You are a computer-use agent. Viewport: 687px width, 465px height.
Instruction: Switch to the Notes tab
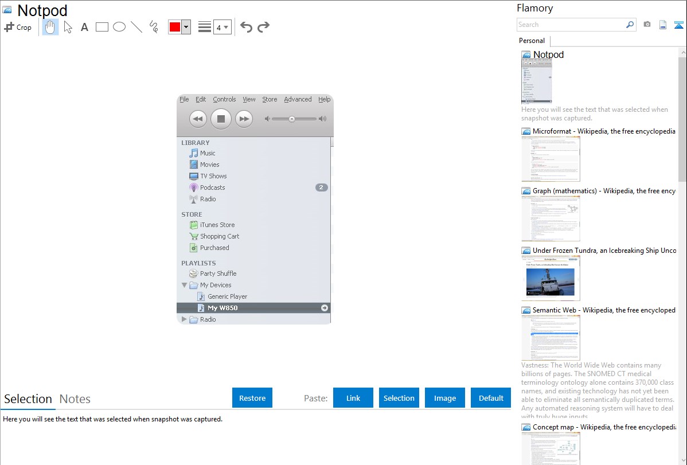point(75,399)
